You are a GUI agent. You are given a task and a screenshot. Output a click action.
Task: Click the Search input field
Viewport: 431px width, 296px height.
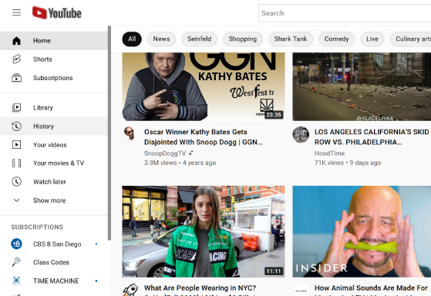[x=345, y=13]
